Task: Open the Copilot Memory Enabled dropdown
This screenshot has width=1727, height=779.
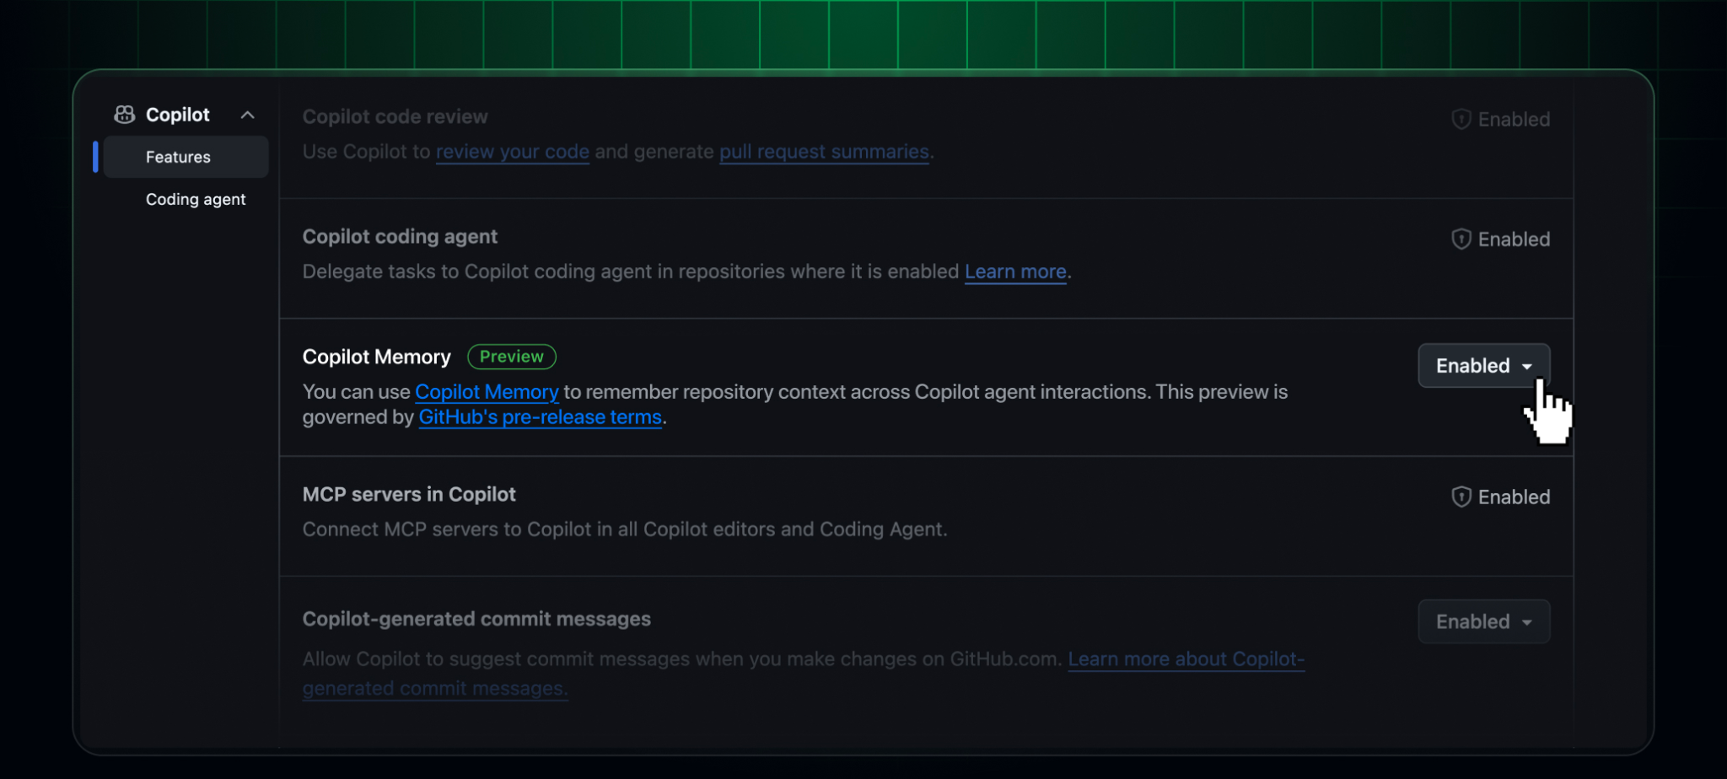Action: (1482, 365)
